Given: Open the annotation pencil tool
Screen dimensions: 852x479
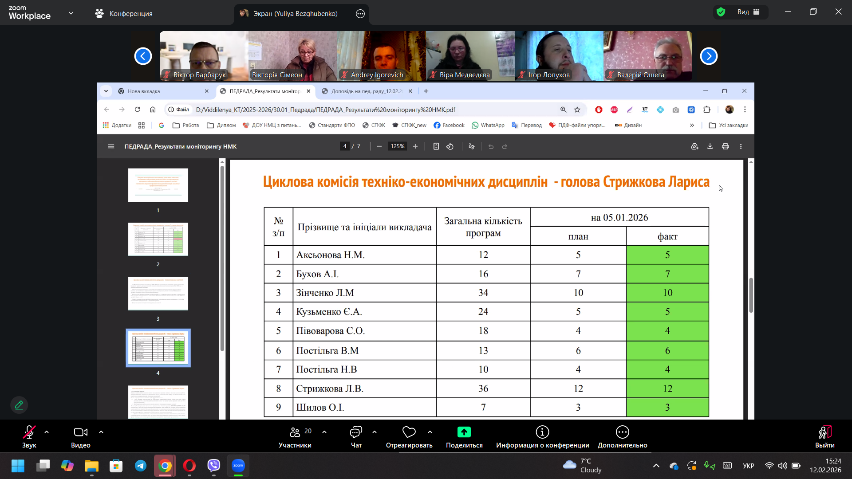Looking at the screenshot, I should click(19, 405).
